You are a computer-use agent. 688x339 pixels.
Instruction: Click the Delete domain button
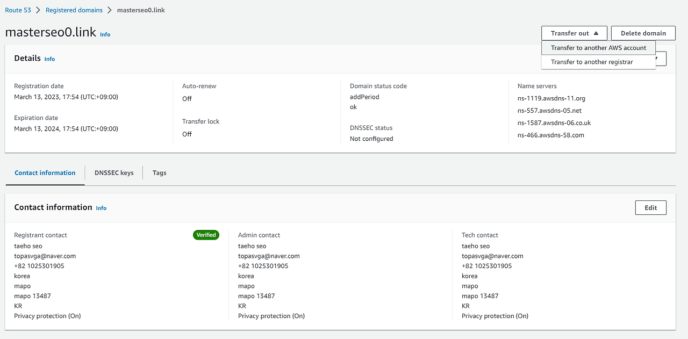coord(643,33)
